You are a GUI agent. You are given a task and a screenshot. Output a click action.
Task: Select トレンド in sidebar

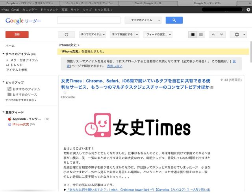[17, 65]
